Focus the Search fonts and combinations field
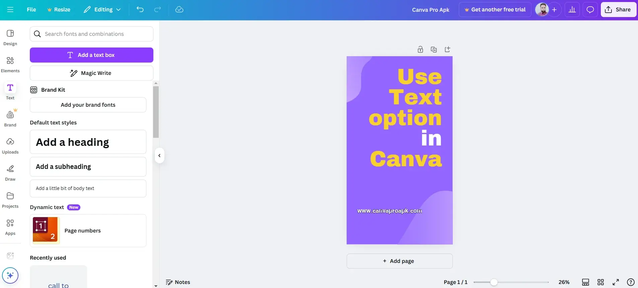The image size is (638, 288). click(x=91, y=34)
